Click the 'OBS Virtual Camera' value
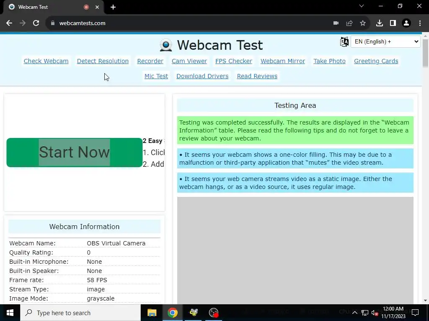 pyautogui.click(x=116, y=243)
